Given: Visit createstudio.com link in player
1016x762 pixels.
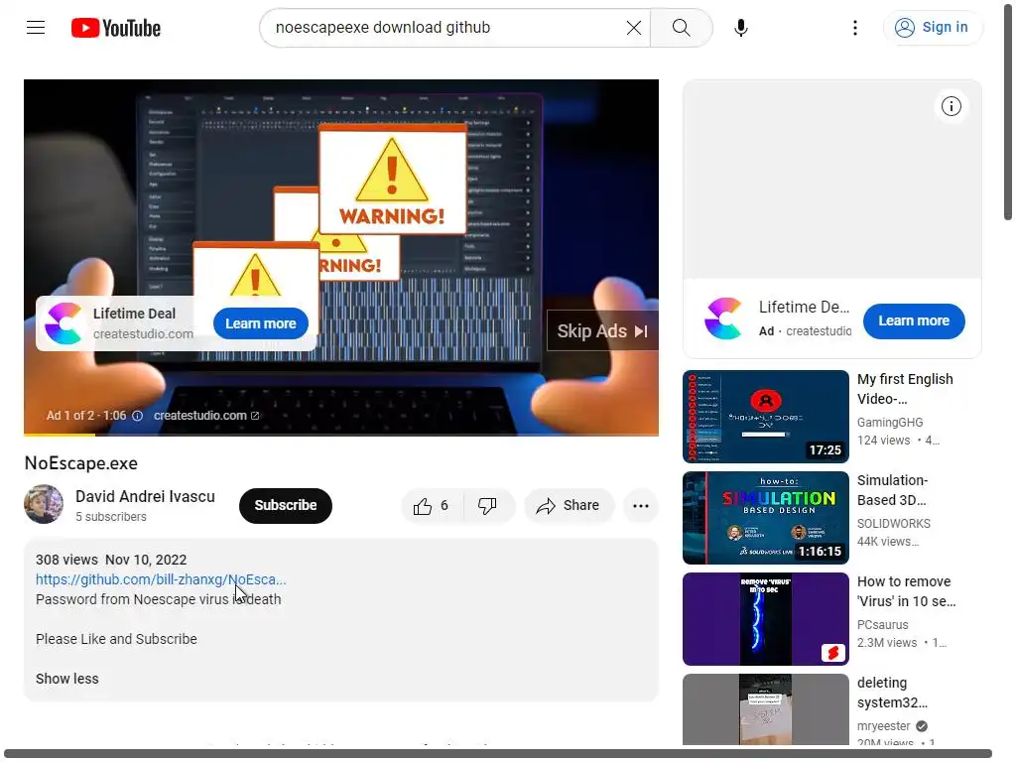Looking at the screenshot, I should pos(206,416).
